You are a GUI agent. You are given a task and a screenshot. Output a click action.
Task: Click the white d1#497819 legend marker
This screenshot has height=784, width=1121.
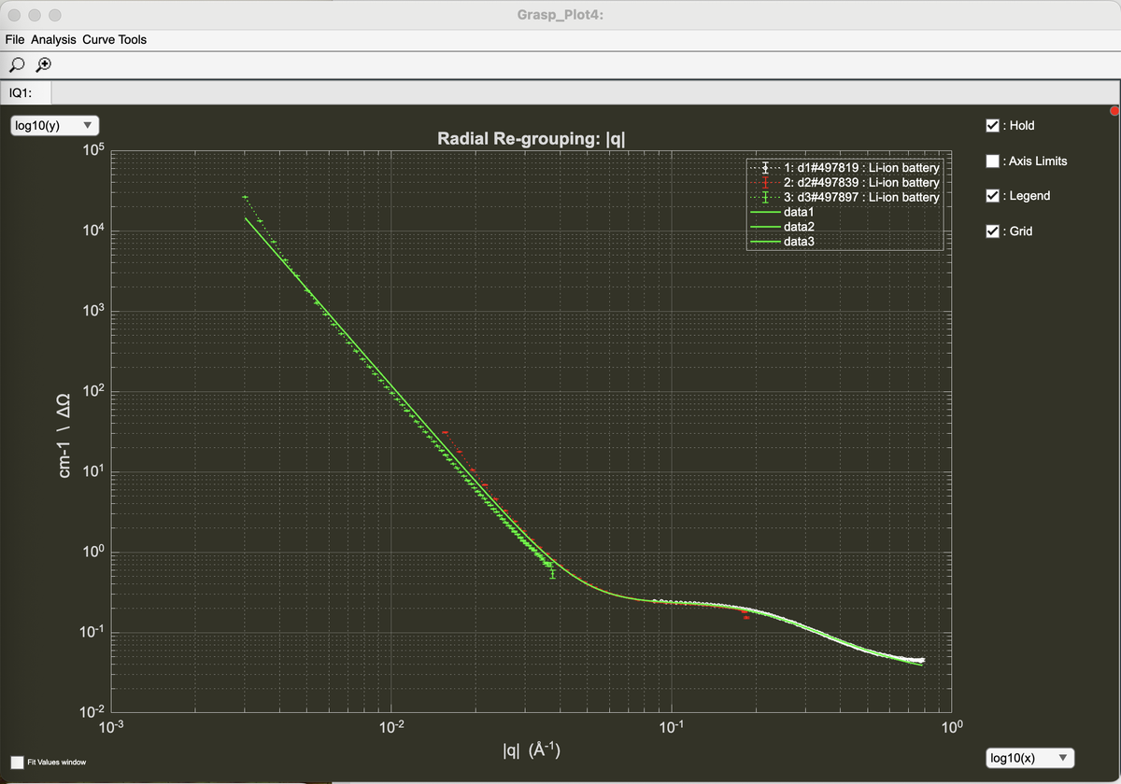pyautogui.click(x=765, y=168)
